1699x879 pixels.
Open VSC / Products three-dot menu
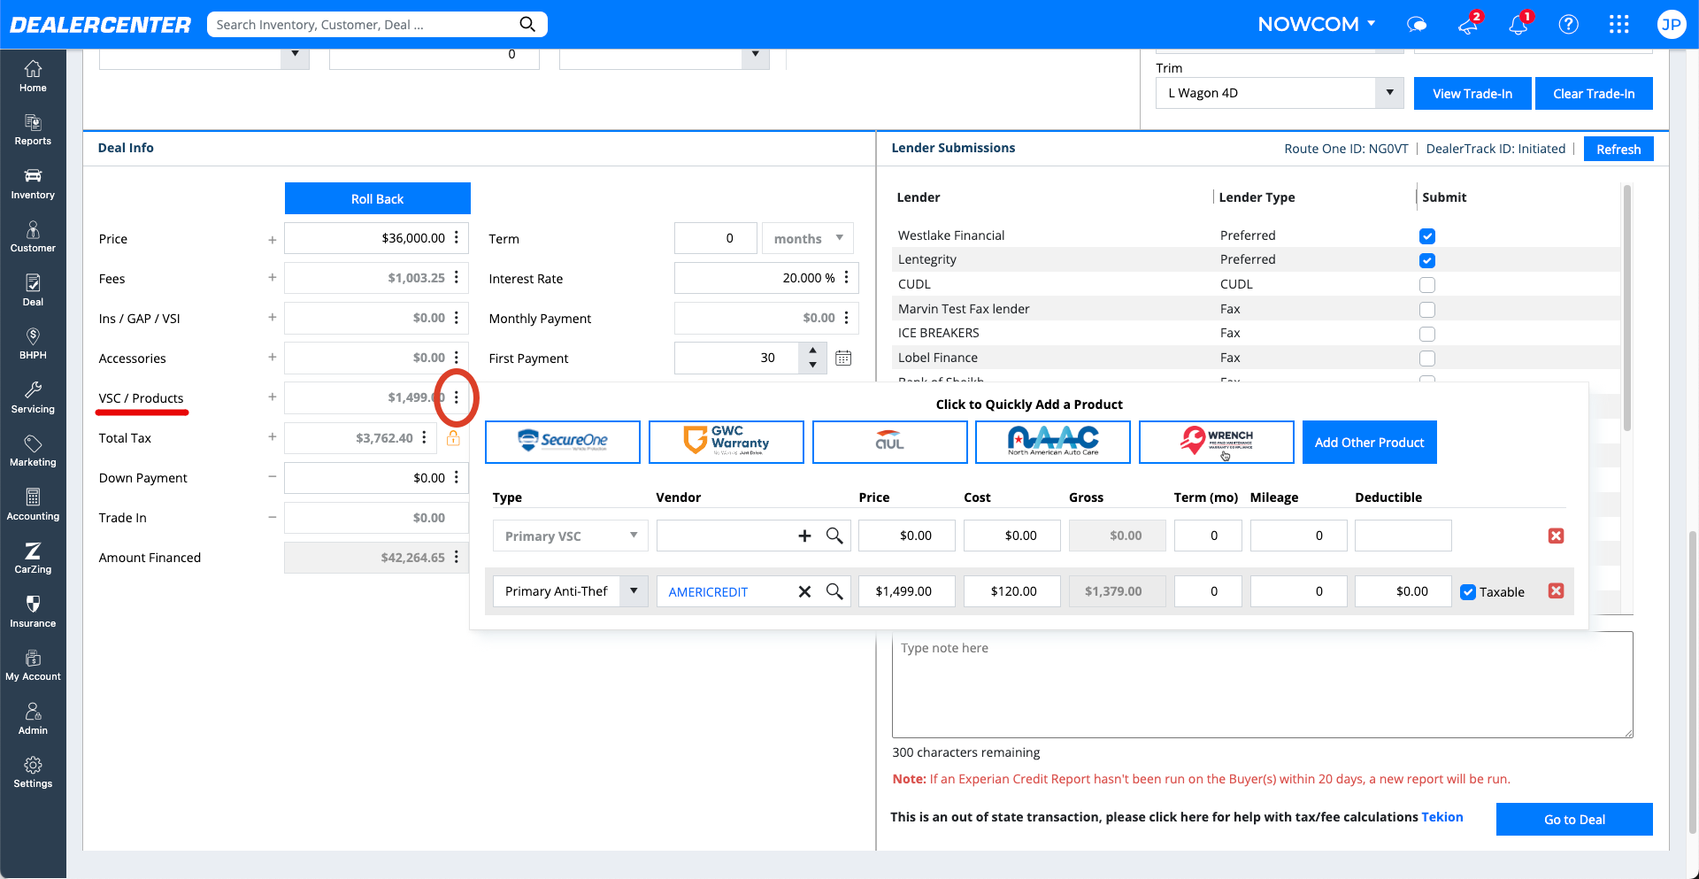pos(457,397)
